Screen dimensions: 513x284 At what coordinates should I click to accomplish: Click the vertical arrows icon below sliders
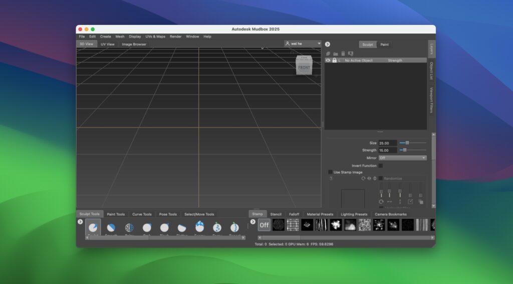click(400, 201)
